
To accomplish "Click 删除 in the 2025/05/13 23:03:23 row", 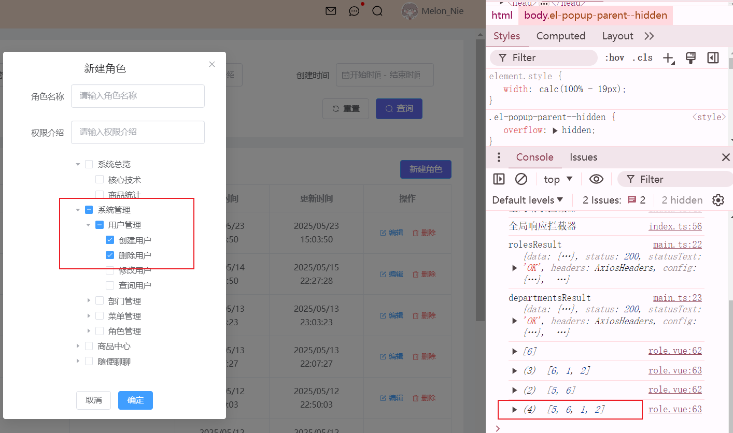I will 424,315.
